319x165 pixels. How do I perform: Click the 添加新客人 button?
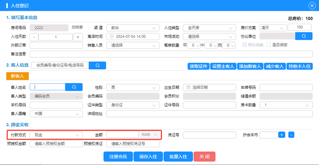point(250,66)
